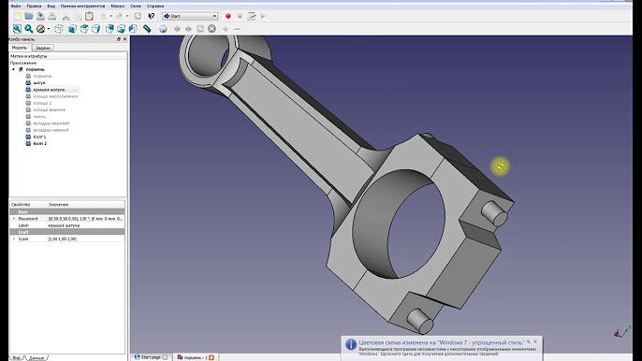Click the Zoom out minus icon
The image size is (642, 361).
pyautogui.click(x=237, y=29)
